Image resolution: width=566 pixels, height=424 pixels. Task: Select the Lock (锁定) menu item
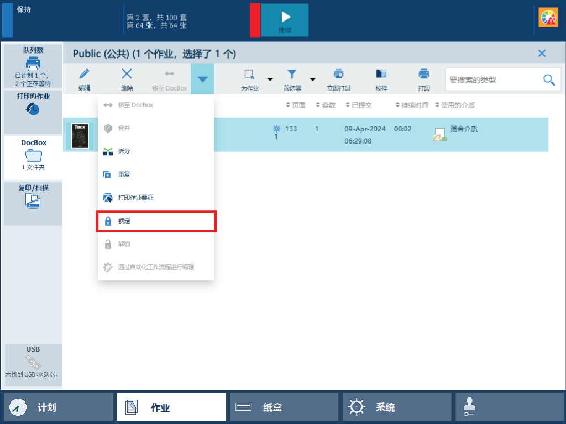(x=156, y=221)
